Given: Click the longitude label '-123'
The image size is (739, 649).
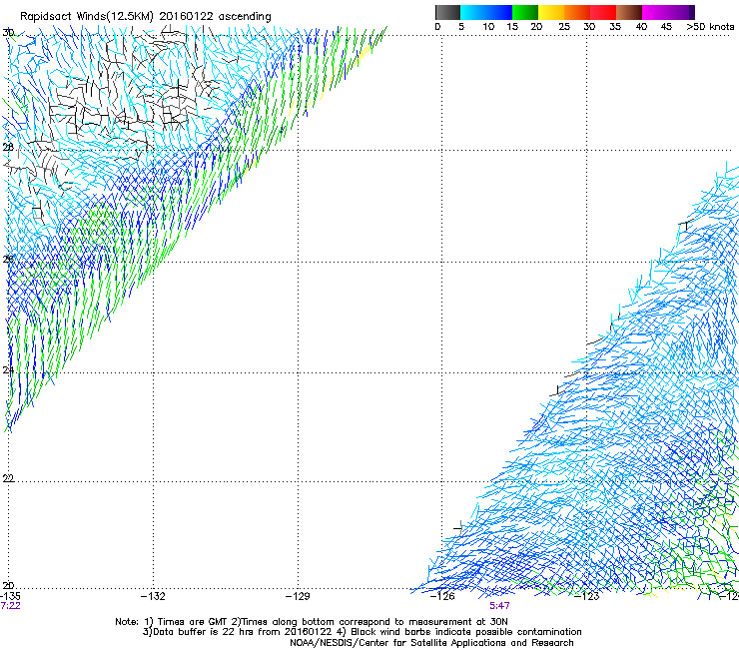Looking at the screenshot, I should [x=587, y=596].
